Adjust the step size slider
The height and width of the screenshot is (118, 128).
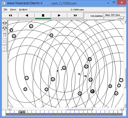tap(121, 18)
